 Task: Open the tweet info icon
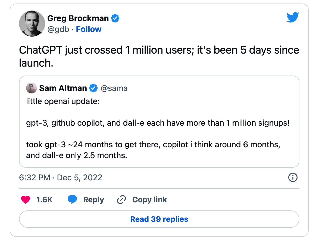(x=293, y=178)
